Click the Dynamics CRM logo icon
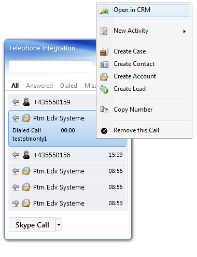 pyautogui.click(x=104, y=10)
